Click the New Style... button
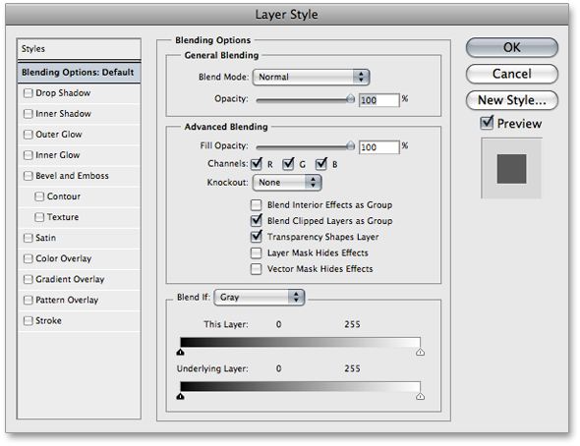Viewport: 580px width, 446px height. [x=512, y=100]
